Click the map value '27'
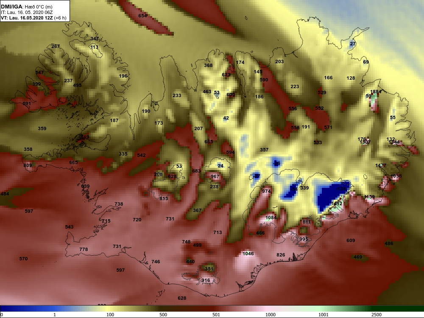This screenshot has height=318, width=424. pos(353,44)
